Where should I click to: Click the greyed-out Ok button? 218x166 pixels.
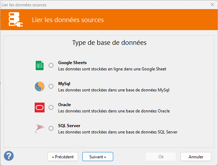pos(161,157)
